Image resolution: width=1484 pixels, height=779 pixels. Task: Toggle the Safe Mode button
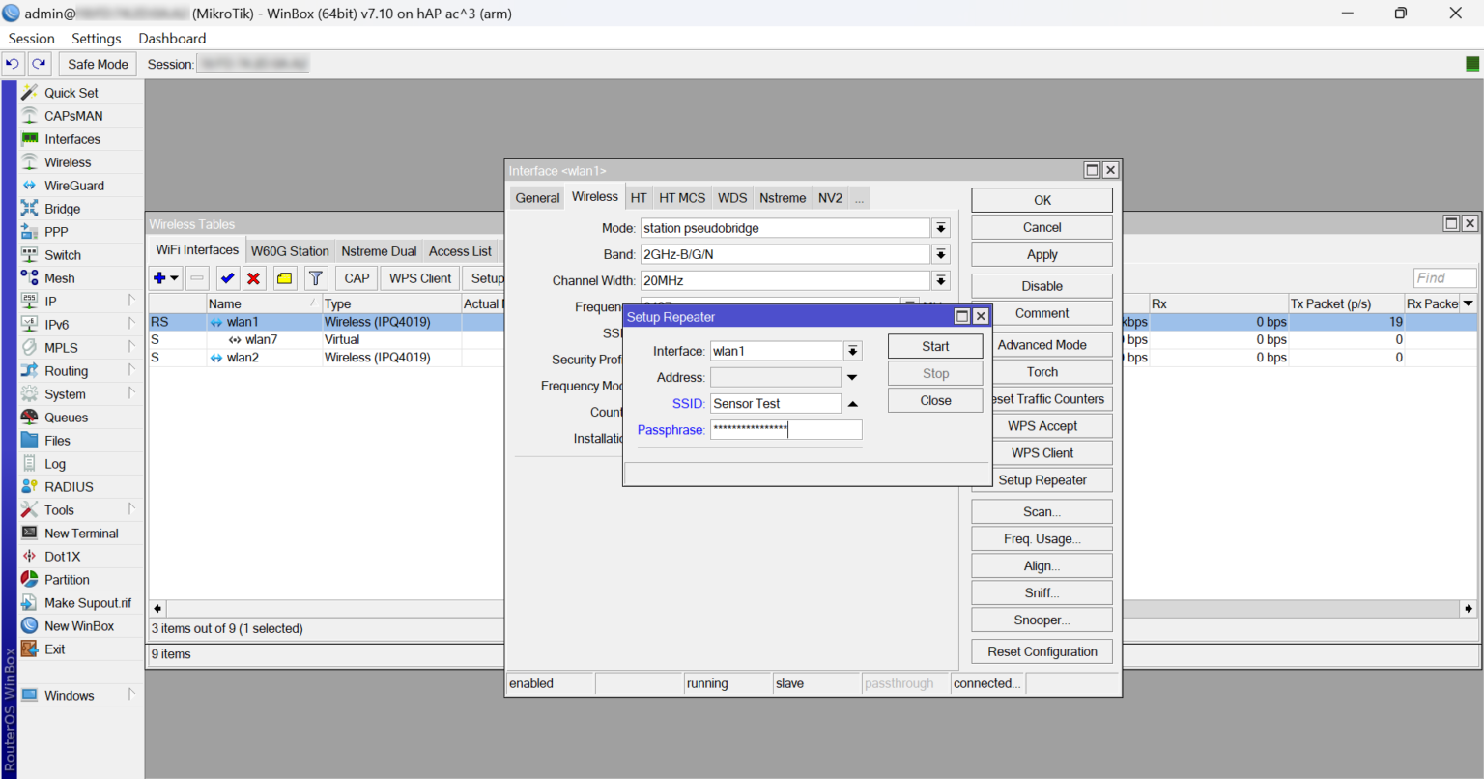98,64
